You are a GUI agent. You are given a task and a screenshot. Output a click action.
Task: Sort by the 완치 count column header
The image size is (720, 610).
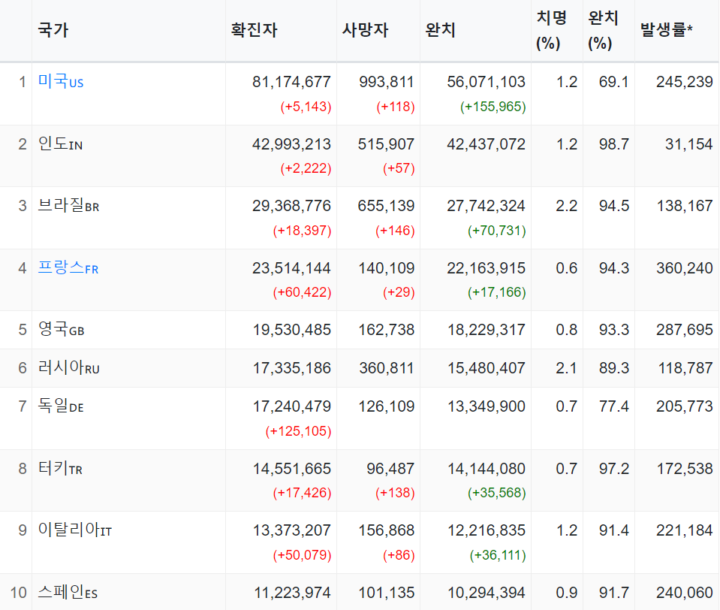click(x=440, y=30)
